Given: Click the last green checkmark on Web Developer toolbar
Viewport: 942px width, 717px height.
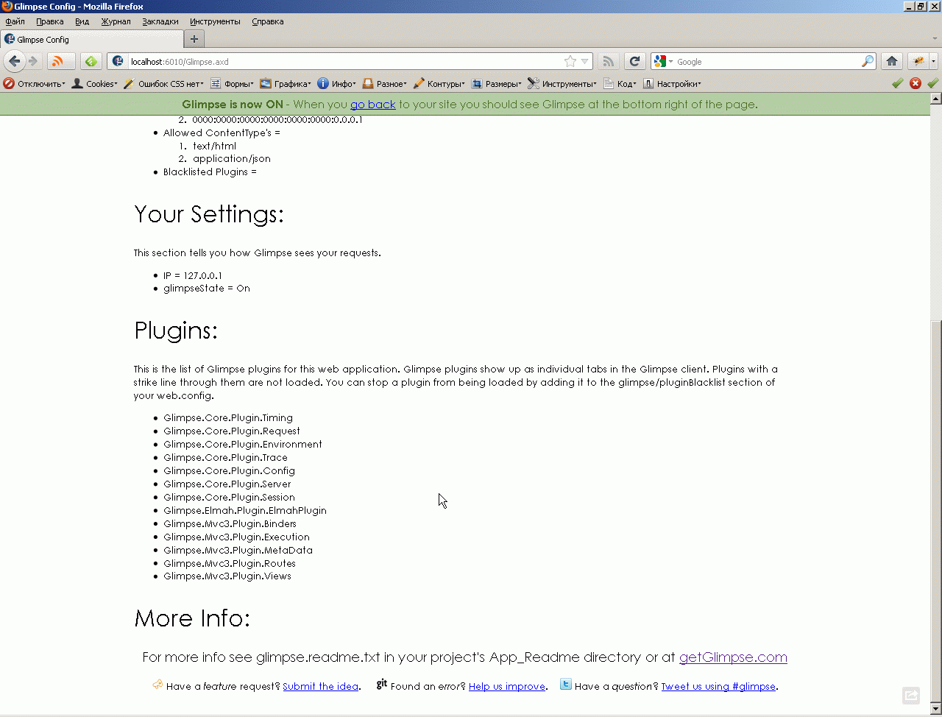Looking at the screenshot, I should pyautogui.click(x=933, y=83).
